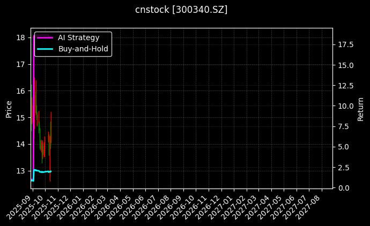Click the 2025-09 date tick label
The height and width of the screenshot is (226, 370).
click(x=20, y=205)
